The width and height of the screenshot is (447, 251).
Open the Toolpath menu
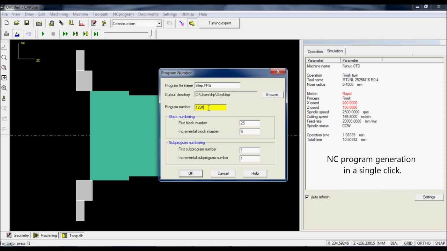(101, 14)
